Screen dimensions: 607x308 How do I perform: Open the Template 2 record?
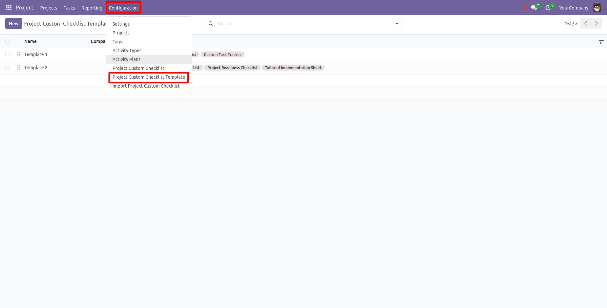click(36, 68)
